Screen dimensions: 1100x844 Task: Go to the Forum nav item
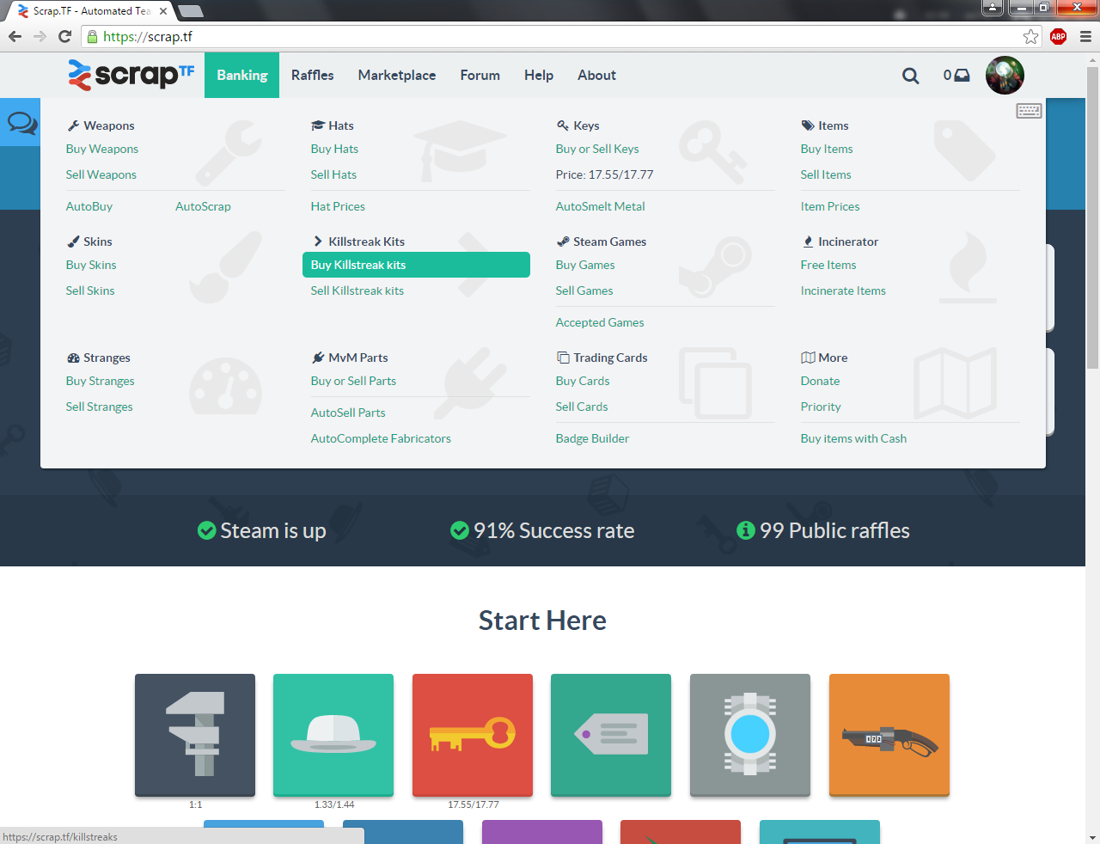coord(480,75)
